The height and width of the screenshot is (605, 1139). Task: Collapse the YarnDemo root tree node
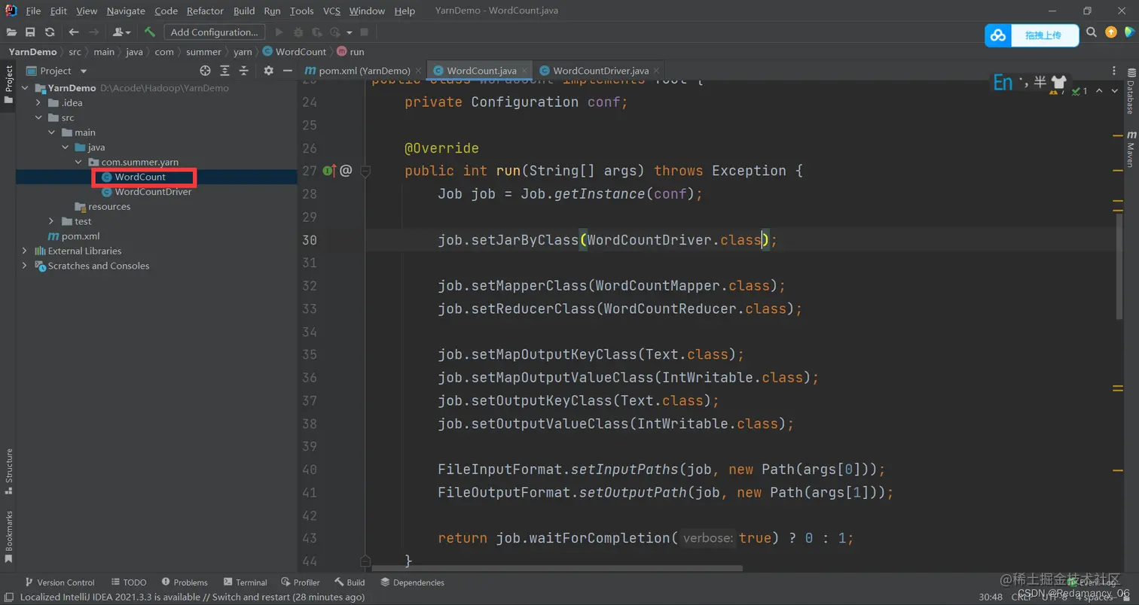[x=24, y=88]
